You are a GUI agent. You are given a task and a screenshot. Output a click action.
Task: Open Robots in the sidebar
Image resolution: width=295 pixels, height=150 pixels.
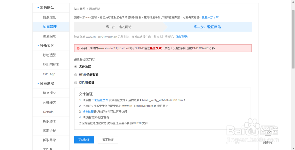(48, 112)
